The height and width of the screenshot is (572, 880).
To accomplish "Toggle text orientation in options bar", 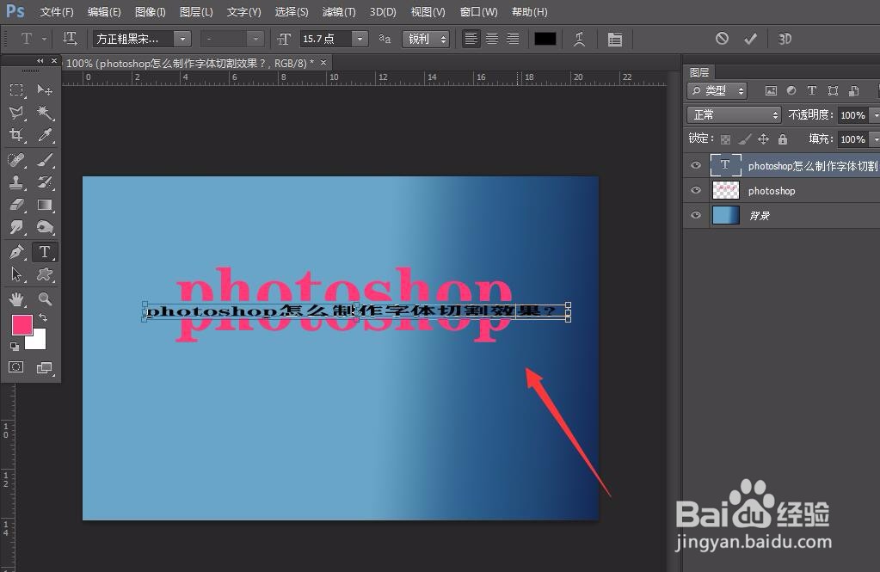I will pyautogui.click(x=70, y=39).
